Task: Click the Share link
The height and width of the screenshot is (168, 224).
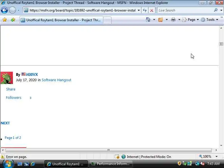Action: tap(11, 89)
